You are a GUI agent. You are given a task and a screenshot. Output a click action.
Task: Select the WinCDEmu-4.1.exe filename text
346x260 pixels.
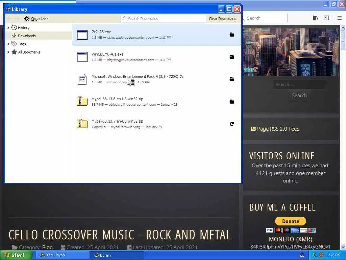tap(107, 54)
